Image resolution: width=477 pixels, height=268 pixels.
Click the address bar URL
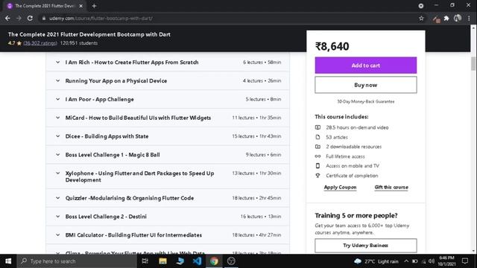pos(101,18)
